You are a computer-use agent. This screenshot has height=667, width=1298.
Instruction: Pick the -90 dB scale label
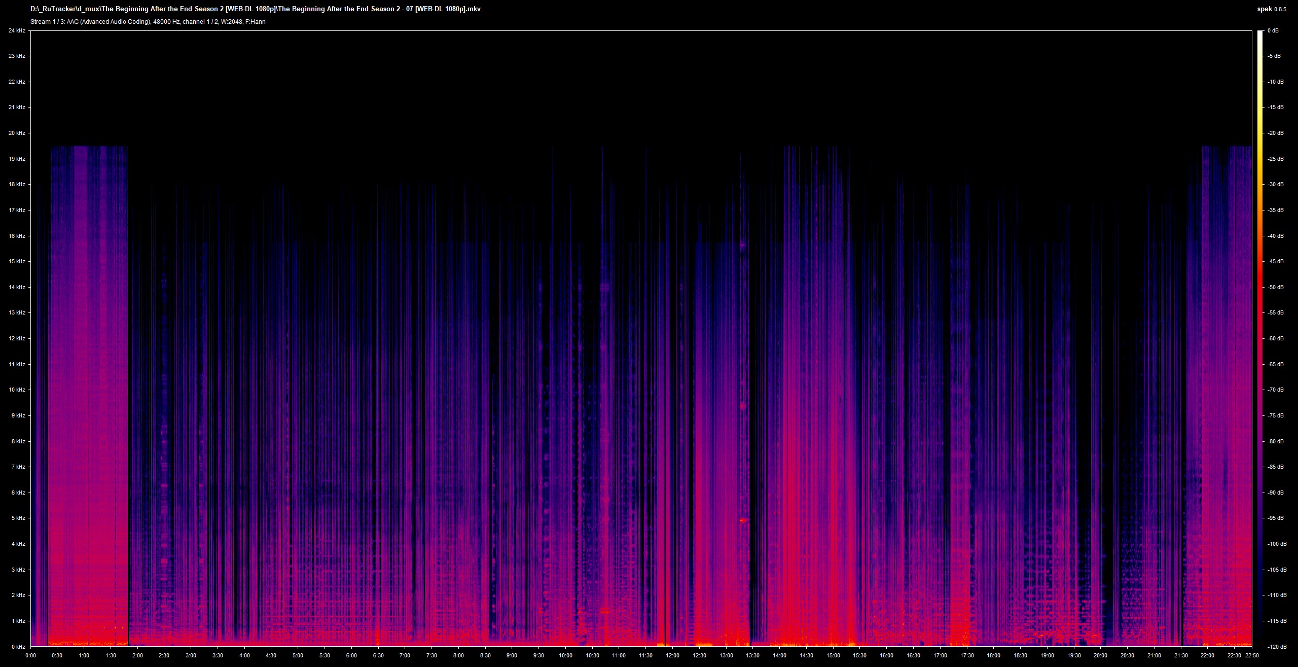[1275, 493]
